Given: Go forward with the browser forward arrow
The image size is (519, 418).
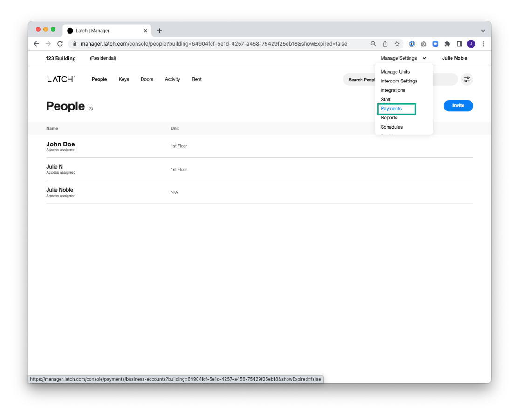Looking at the screenshot, I should pyautogui.click(x=48, y=44).
